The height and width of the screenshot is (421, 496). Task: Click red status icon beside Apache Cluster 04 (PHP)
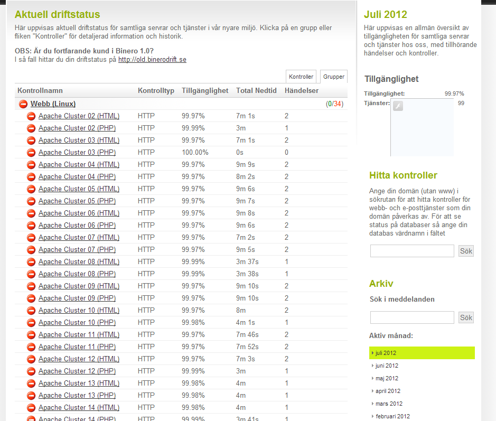click(31, 177)
